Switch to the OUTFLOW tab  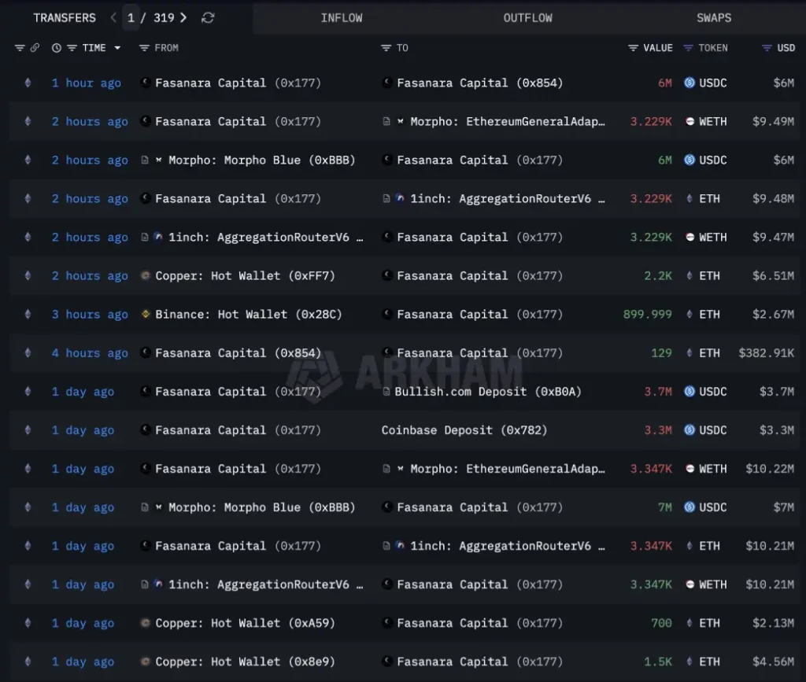coord(528,17)
